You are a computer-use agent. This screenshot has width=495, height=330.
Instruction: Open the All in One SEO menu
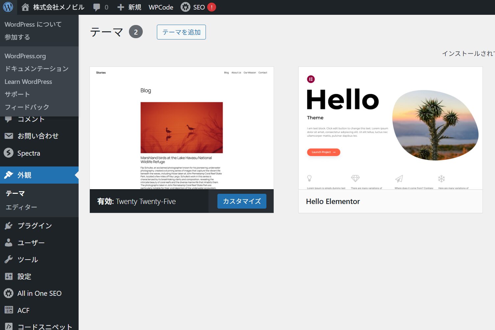coord(39,293)
